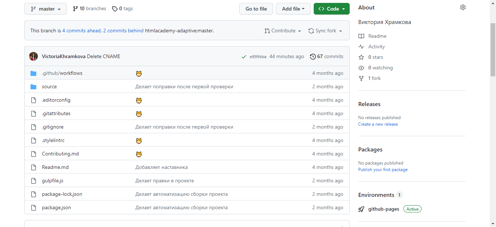View the 10 branches link
The image size is (496, 227).
click(x=90, y=9)
